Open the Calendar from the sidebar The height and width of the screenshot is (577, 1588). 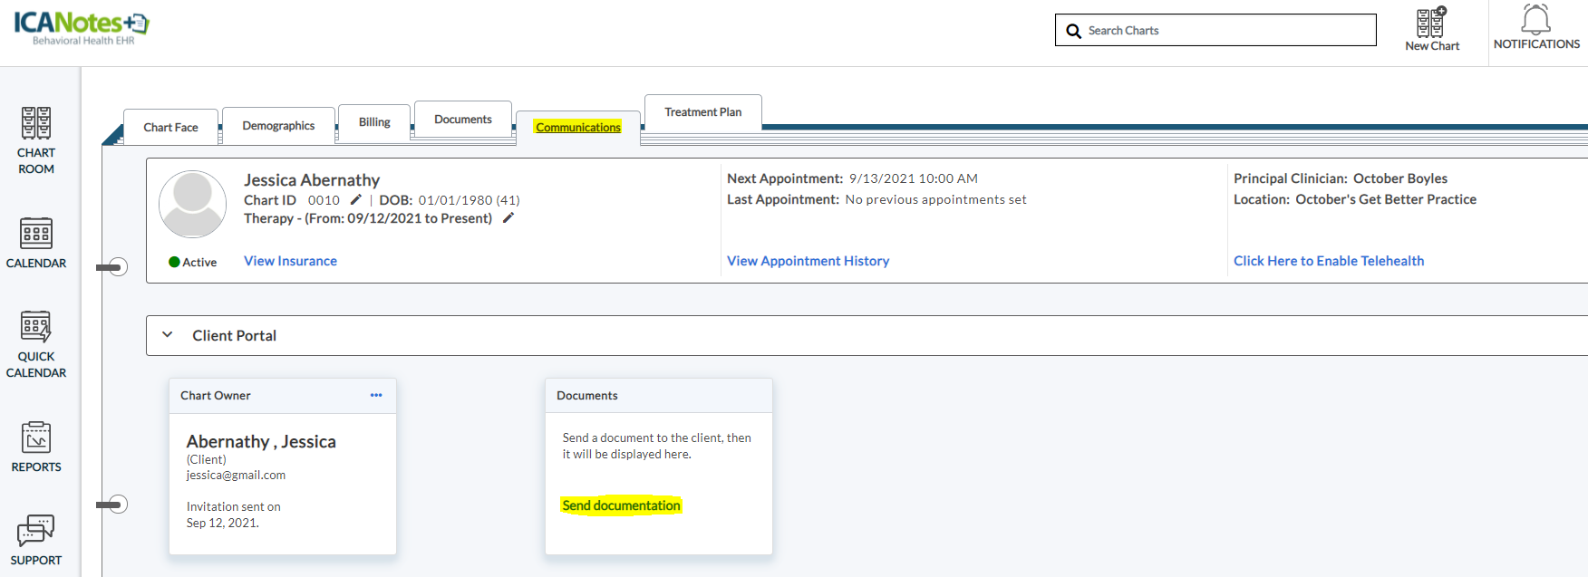36,243
